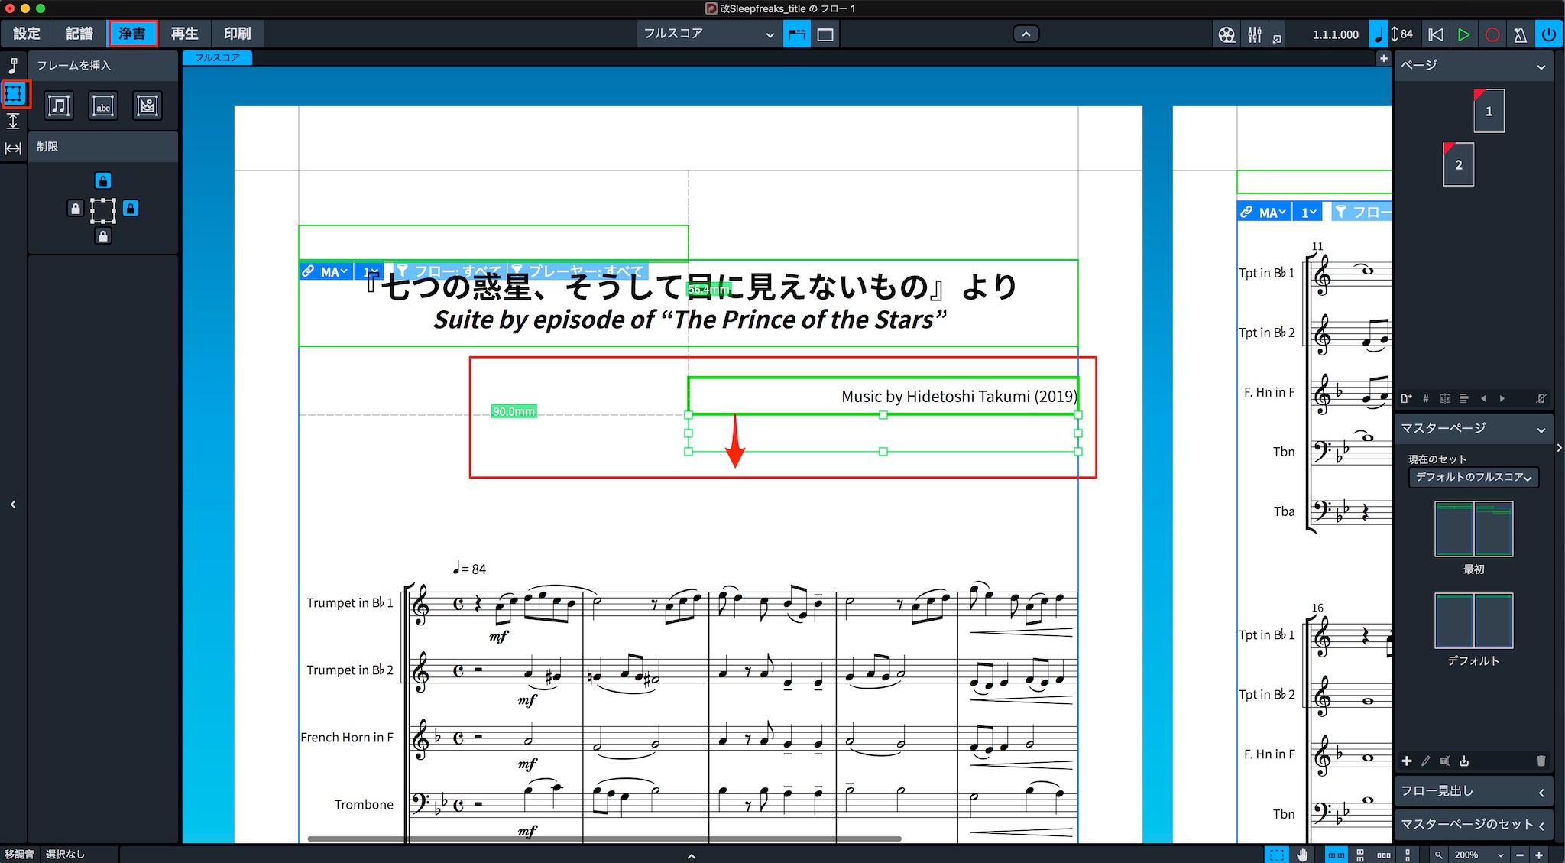This screenshot has height=863, width=1565.
Task: Open the フルスコア layout dropdown
Action: coord(708,34)
